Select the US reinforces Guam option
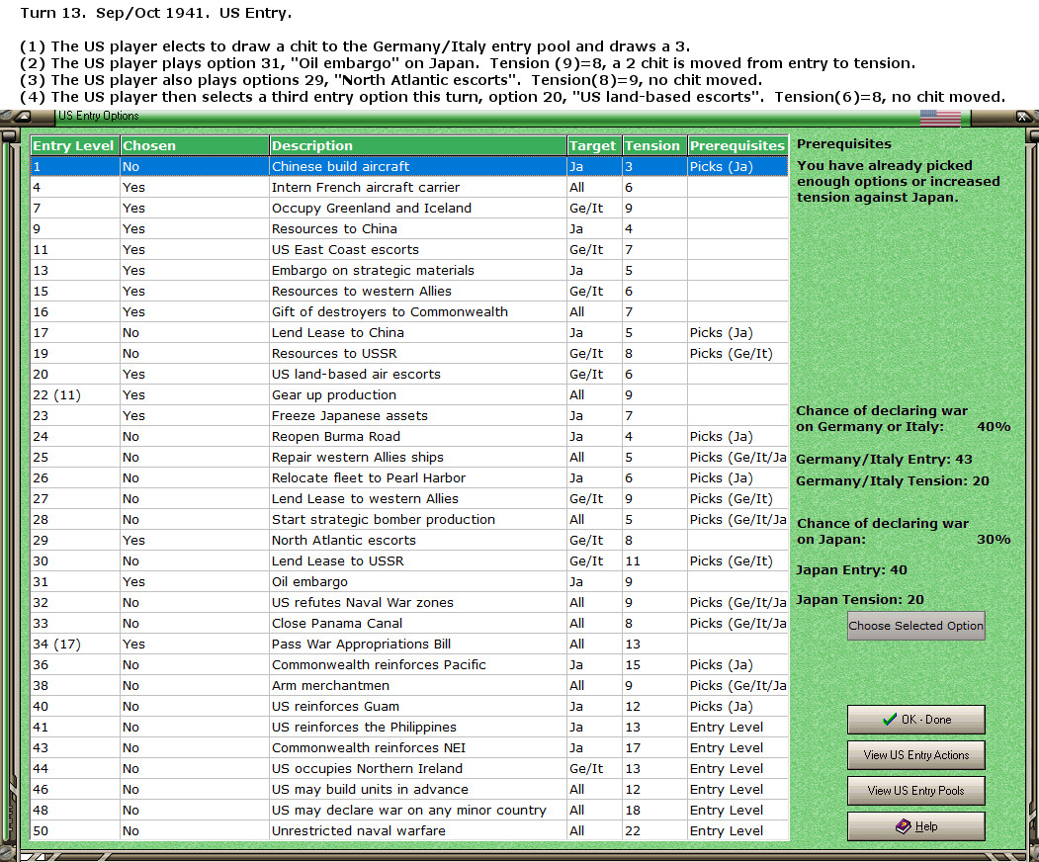This screenshot has height=862, width=1039. (x=409, y=706)
